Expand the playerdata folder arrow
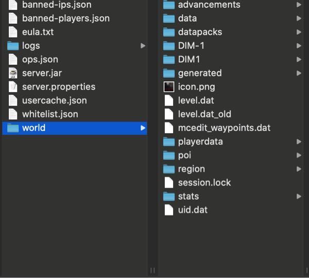Screen dimensions: 309x278 pyautogui.click(x=299, y=142)
